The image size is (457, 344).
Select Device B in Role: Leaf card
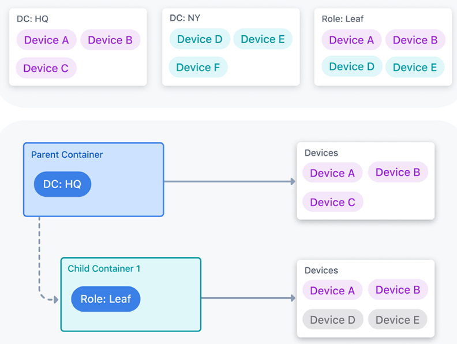(x=415, y=40)
